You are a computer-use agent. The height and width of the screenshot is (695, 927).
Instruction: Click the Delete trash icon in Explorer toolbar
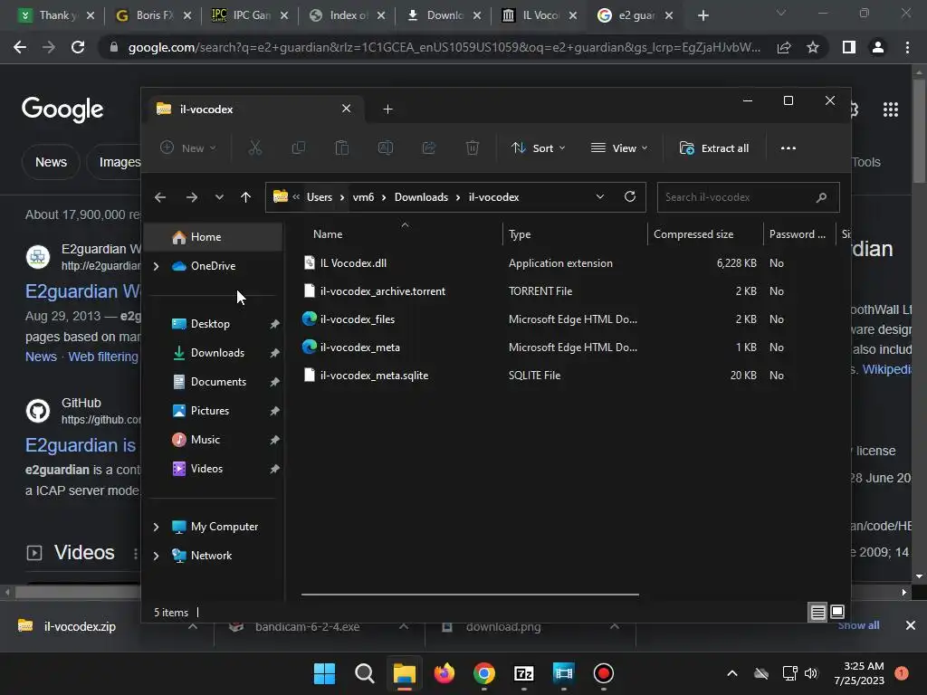tap(473, 148)
